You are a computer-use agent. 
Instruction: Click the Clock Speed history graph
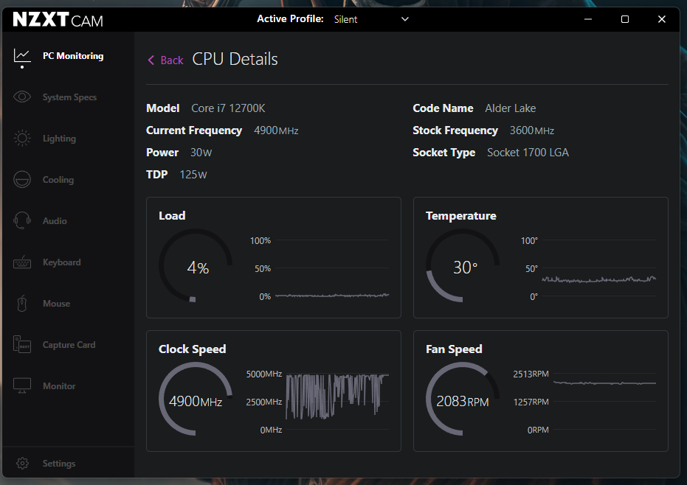pyautogui.click(x=337, y=402)
